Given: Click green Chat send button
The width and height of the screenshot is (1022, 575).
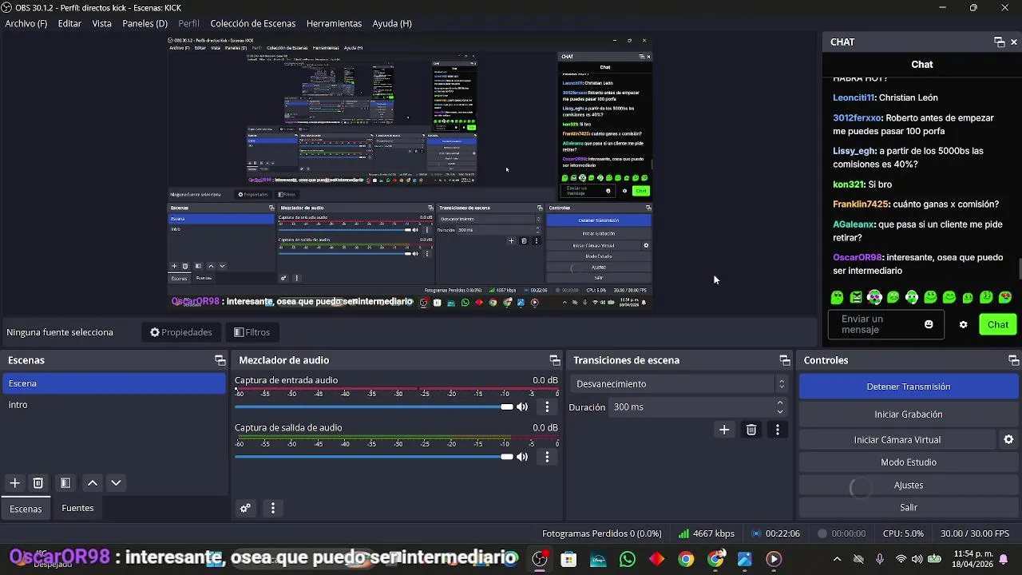Looking at the screenshot, I should [x=997, y=324].
